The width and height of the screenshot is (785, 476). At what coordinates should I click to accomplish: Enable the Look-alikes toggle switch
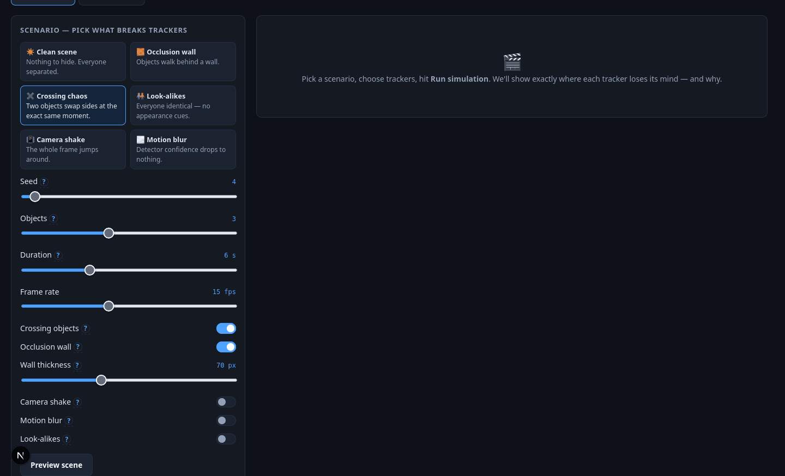click(x=226, y=439)
